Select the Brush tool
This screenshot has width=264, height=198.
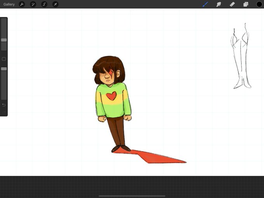click(205, 4)
